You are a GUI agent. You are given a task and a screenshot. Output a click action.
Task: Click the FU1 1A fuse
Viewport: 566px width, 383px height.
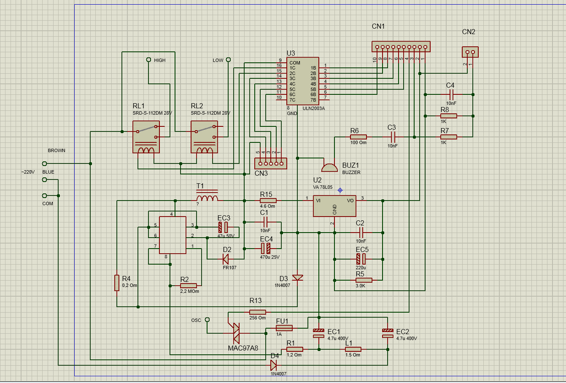pyautogui.click(x=284, y=328)
